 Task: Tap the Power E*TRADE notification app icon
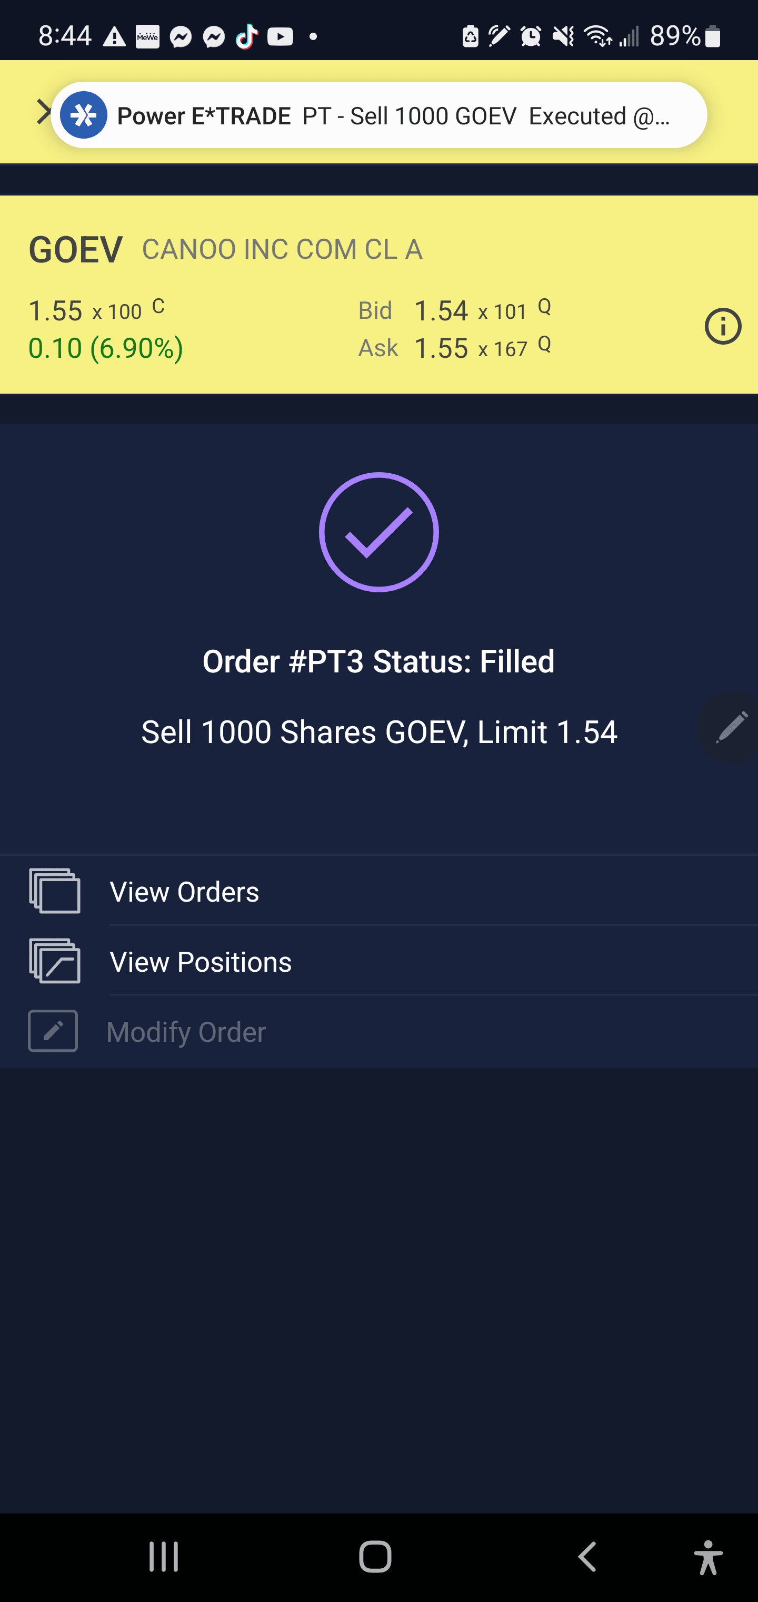[x=84, y=115]
